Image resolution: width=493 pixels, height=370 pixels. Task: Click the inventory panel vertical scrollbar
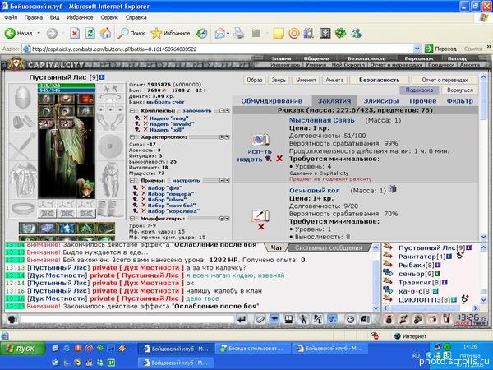point(483,156)
